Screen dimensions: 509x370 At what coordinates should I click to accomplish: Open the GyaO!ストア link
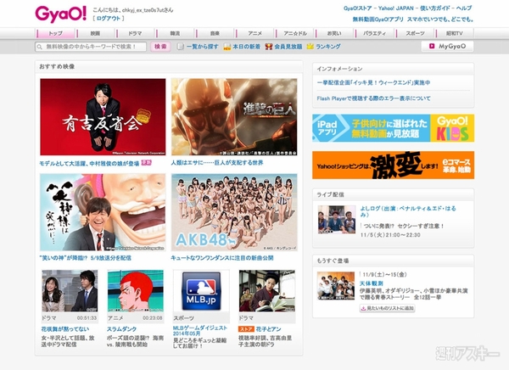pos(358,8)
